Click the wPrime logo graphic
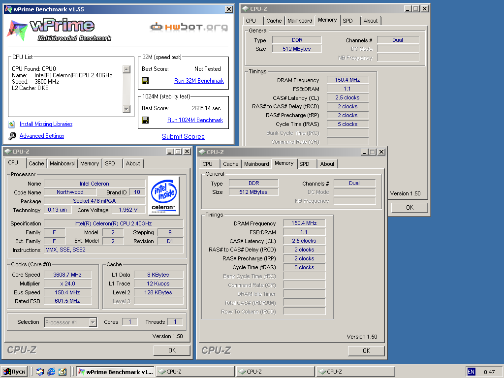The image size is (504, 378). point(60,30)
